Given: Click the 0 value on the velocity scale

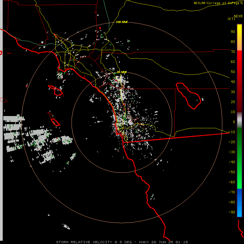Looking at the screenshot, I should pyautogui.click(x=234, y=122).
